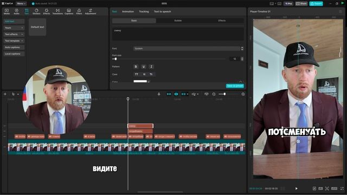
Task: Click the timeline zoom out icon
Action: tap(214, 94)
